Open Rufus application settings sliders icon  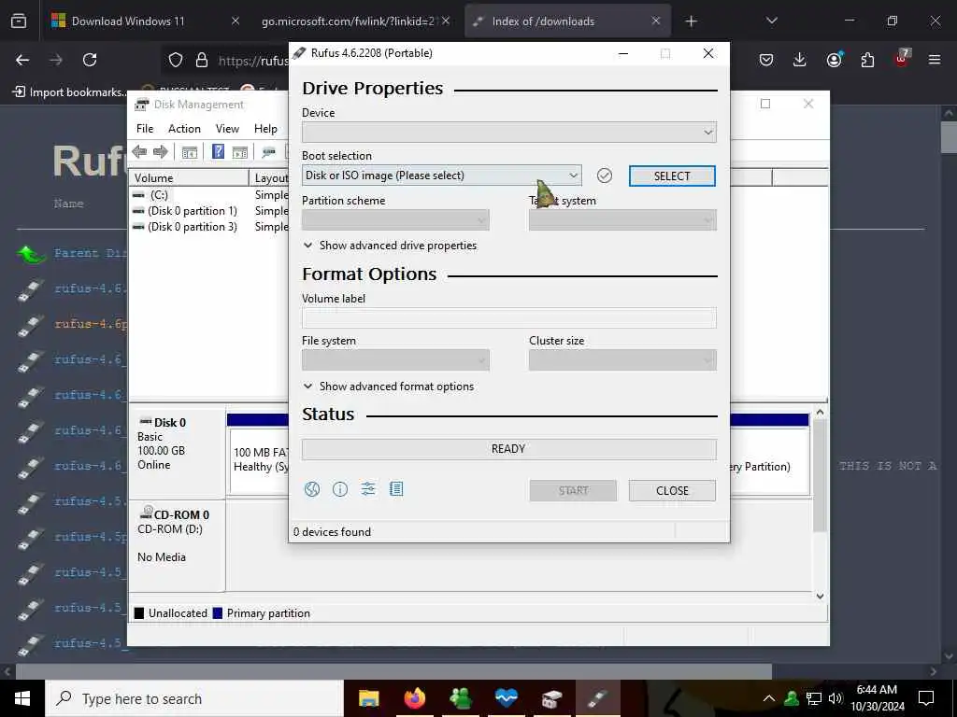point(368,489)
